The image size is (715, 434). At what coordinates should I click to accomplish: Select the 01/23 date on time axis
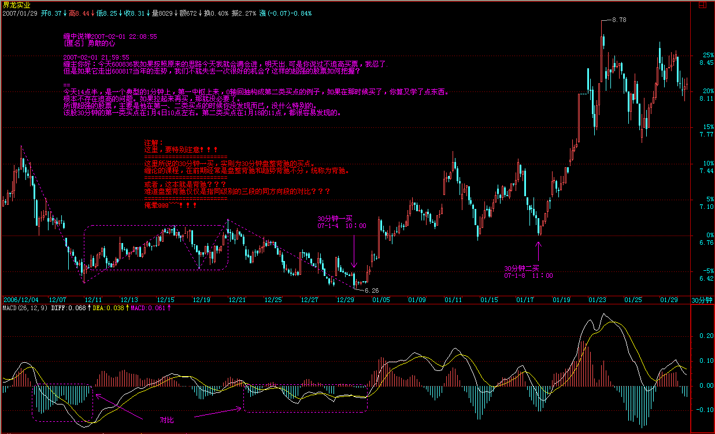[597, 300]
